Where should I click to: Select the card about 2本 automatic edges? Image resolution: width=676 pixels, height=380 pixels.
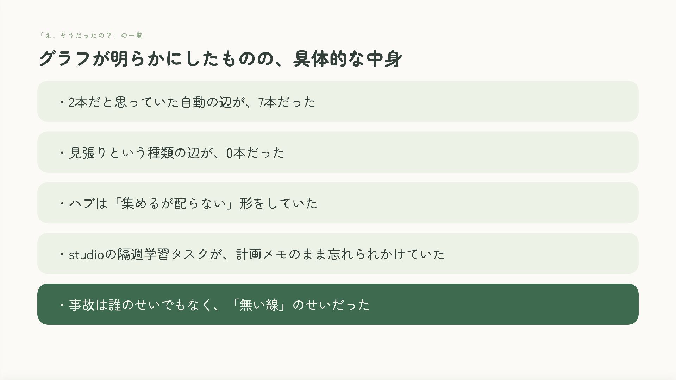[x=338, y=101]
